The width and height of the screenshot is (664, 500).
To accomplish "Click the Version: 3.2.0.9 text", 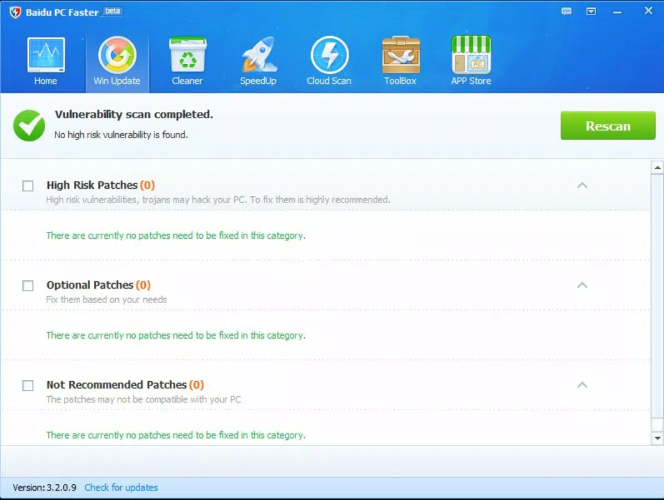I will 44,487.
